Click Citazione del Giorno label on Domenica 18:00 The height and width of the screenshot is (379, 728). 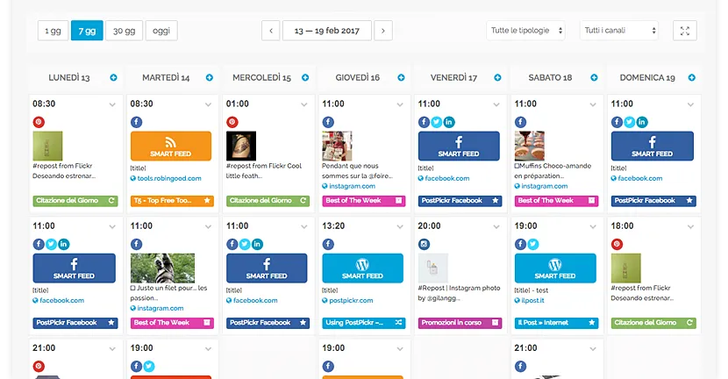point(653,323)
